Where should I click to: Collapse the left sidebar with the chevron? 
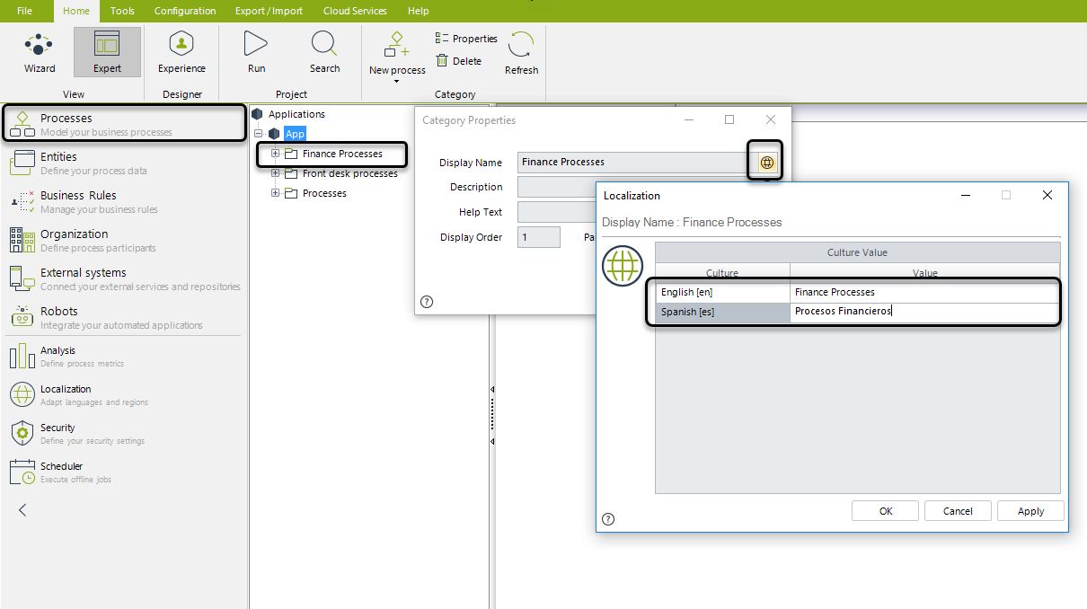click(22, 510)
